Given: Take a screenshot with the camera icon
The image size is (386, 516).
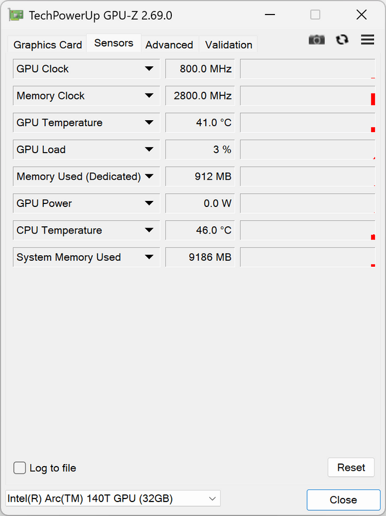Looking at the screenshot, I should click(316, 40).
